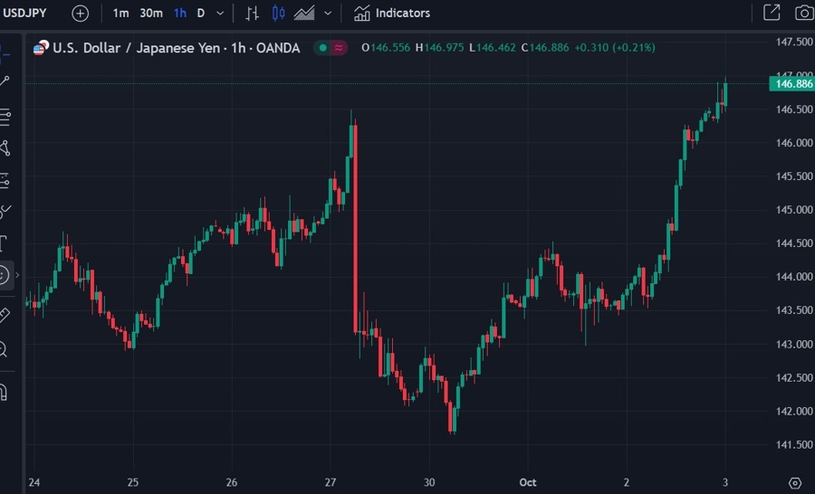
Task: Toggle the magnet mode tool
Action: [x=3, y=392]
